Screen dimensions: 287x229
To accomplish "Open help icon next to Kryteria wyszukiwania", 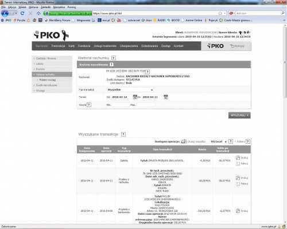I will (x=111, y=65).
